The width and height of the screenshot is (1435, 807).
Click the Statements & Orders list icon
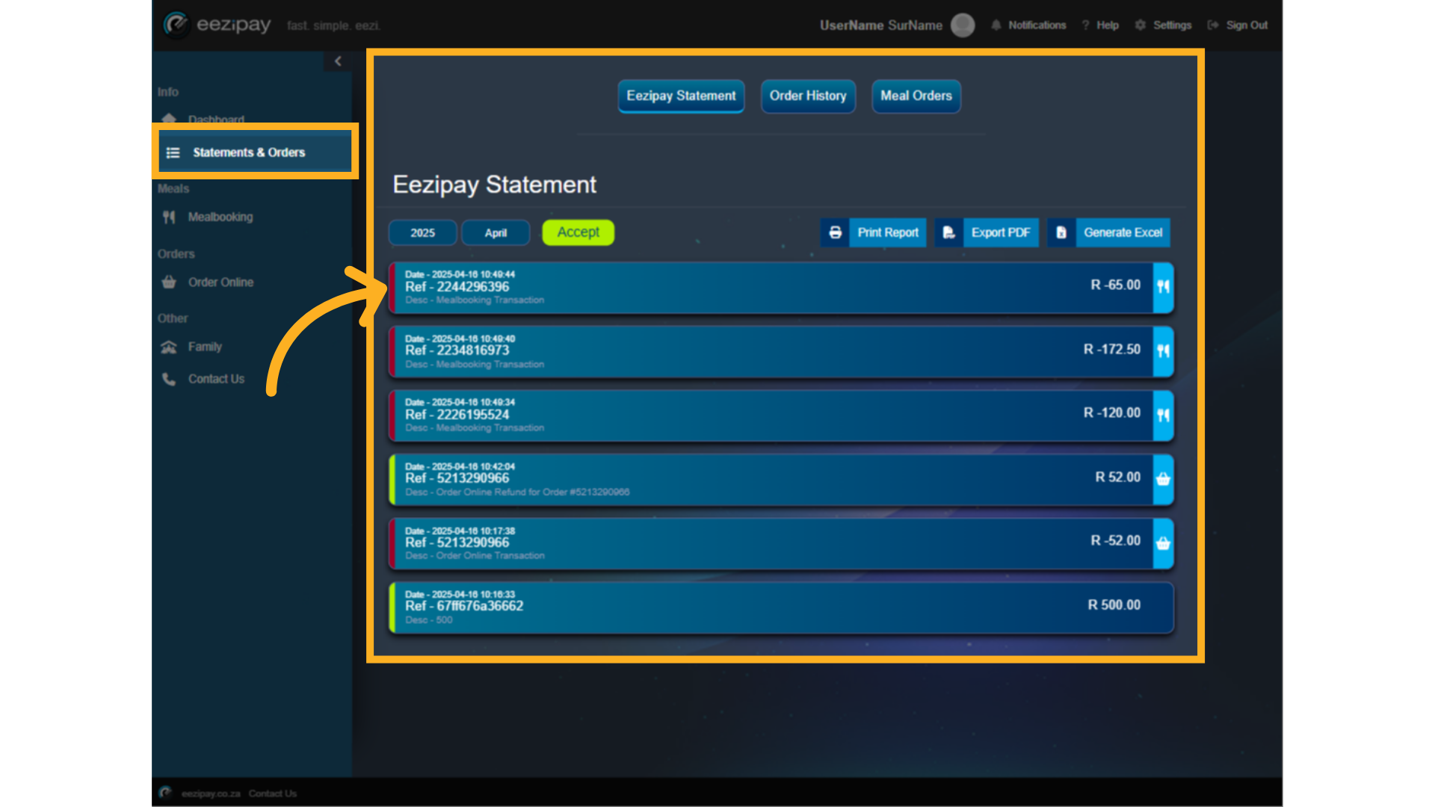[x=173, y=152]
